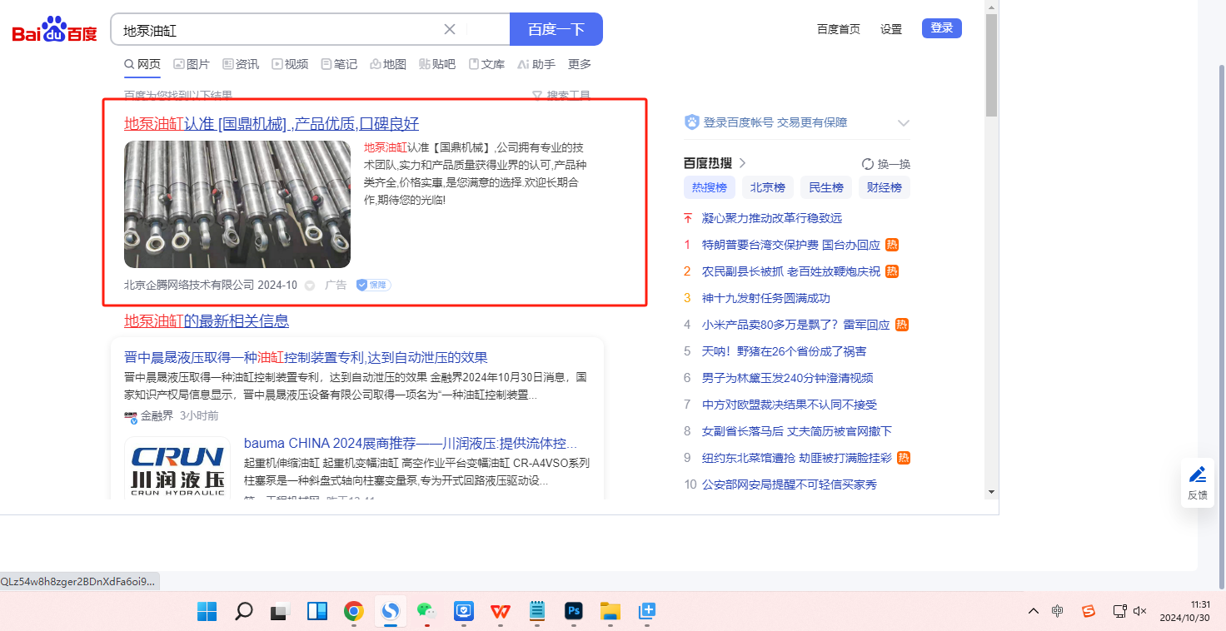Switch to the 地图 tab
Image resolution: width=1226 pixels, height=631 pixels.
388,64
